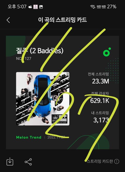Tap the 23.3M total streaming count

[x=101, y=81]
